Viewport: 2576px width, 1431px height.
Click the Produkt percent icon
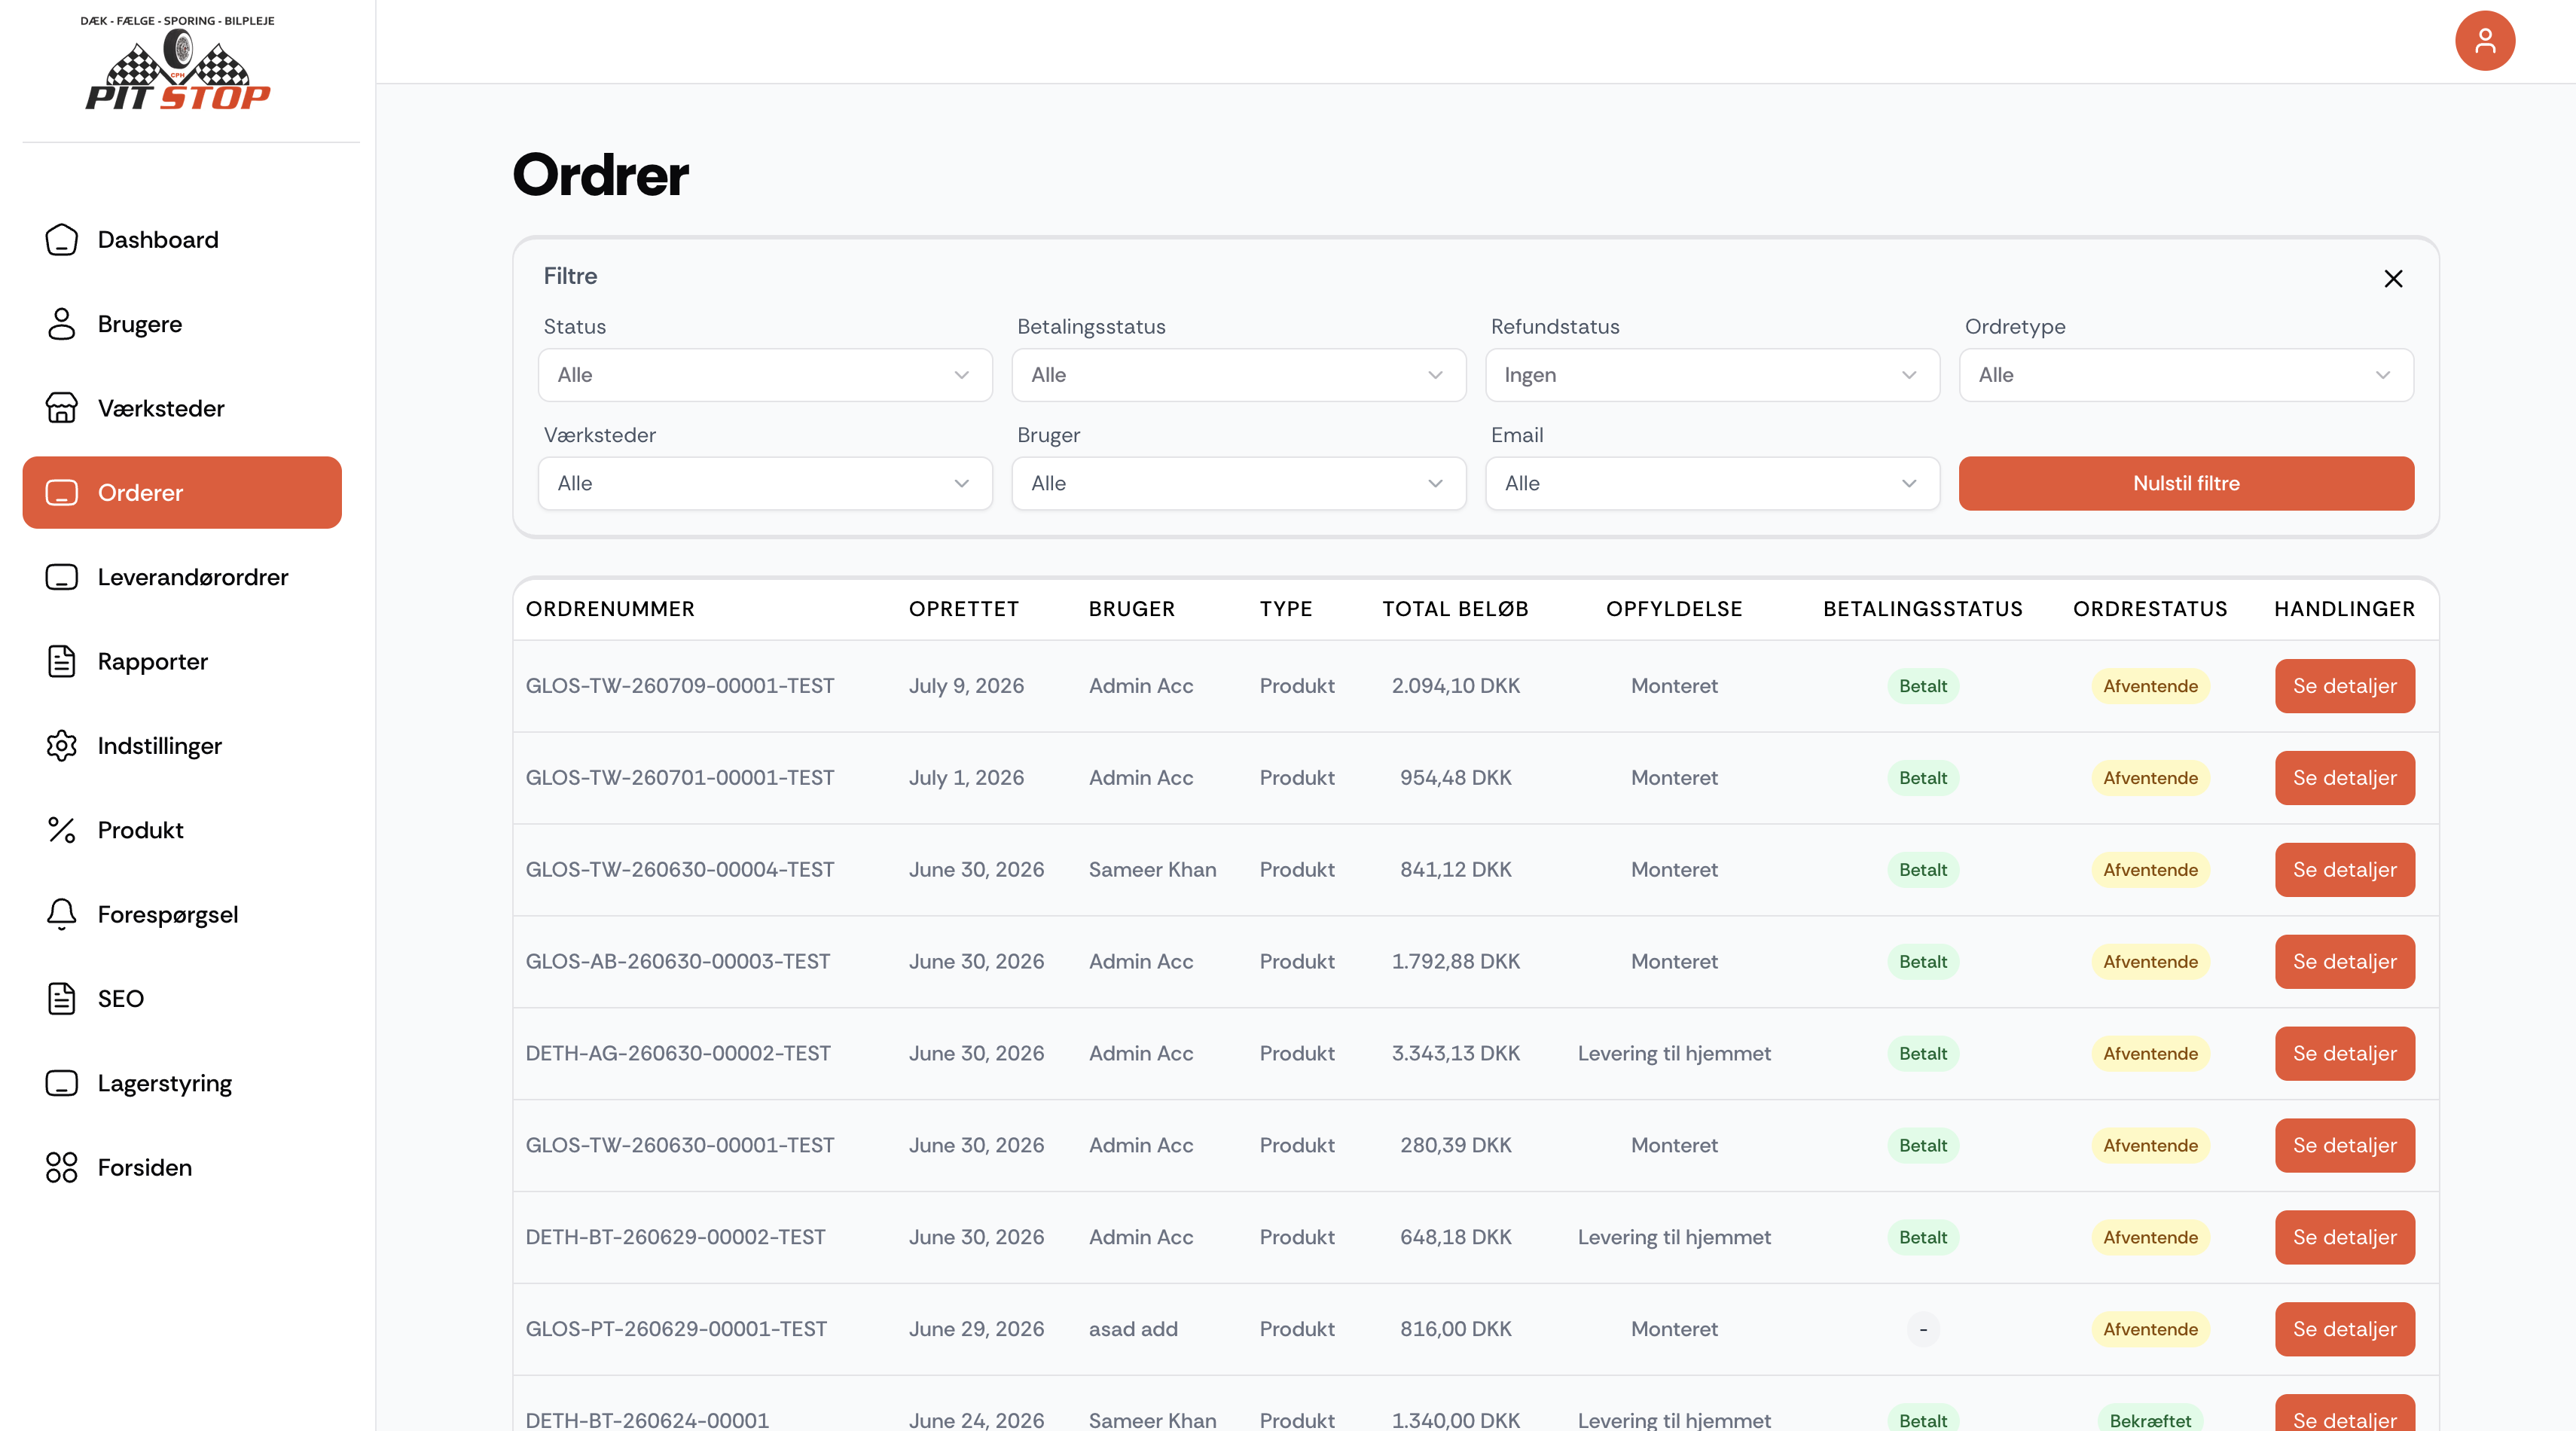click(62, 830)
